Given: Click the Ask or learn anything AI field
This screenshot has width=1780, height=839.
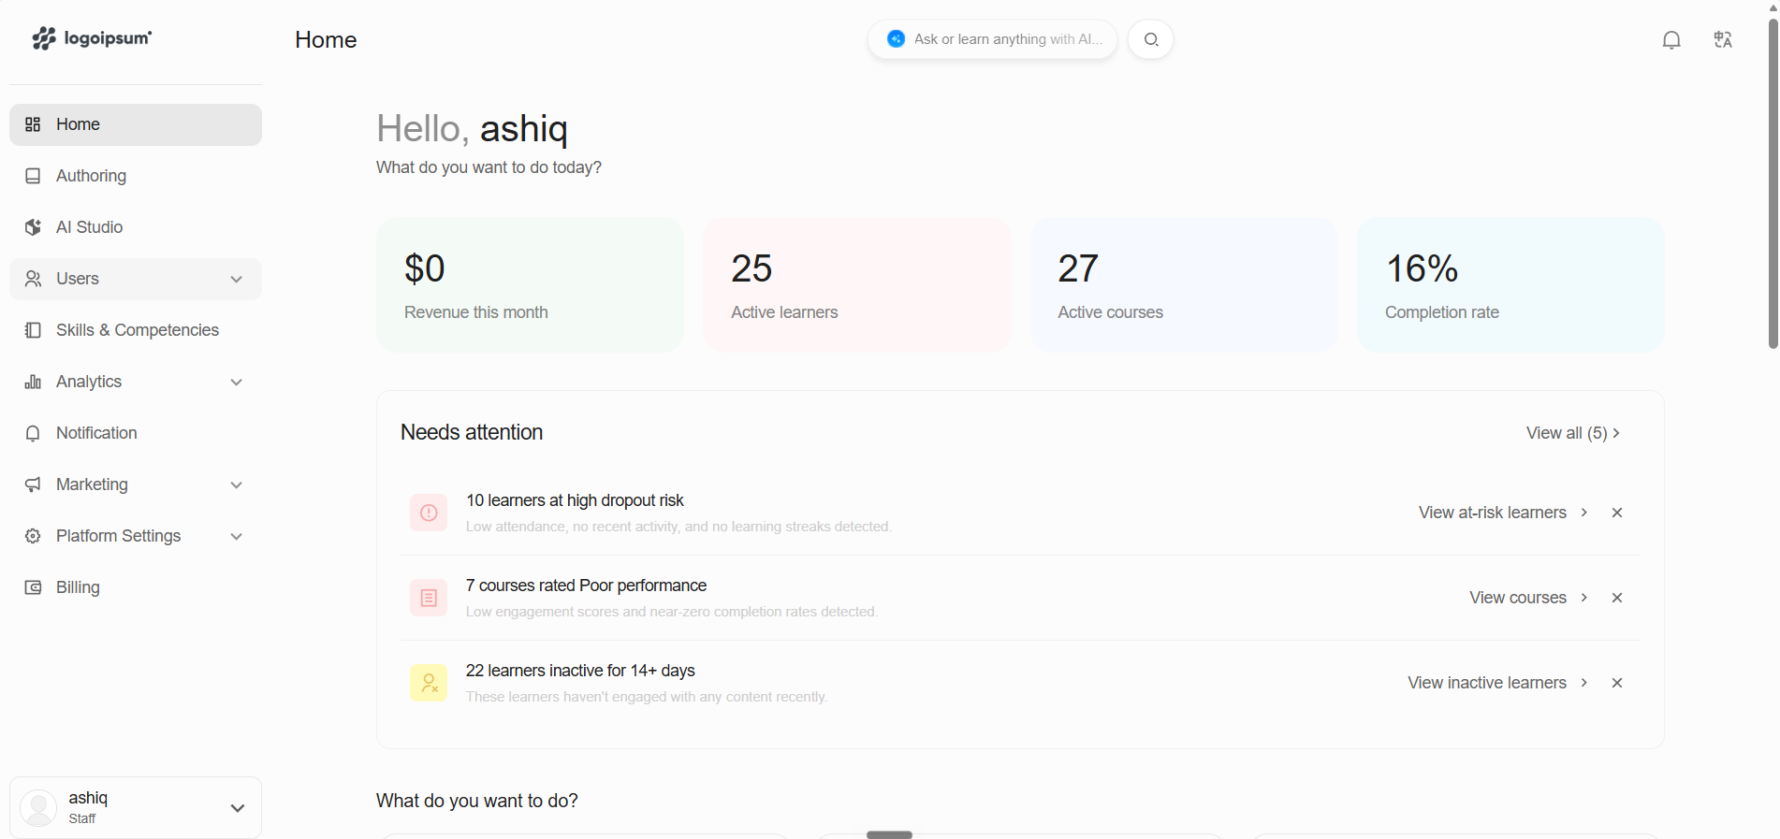Looking at the screenshot, I should point(992,39).
